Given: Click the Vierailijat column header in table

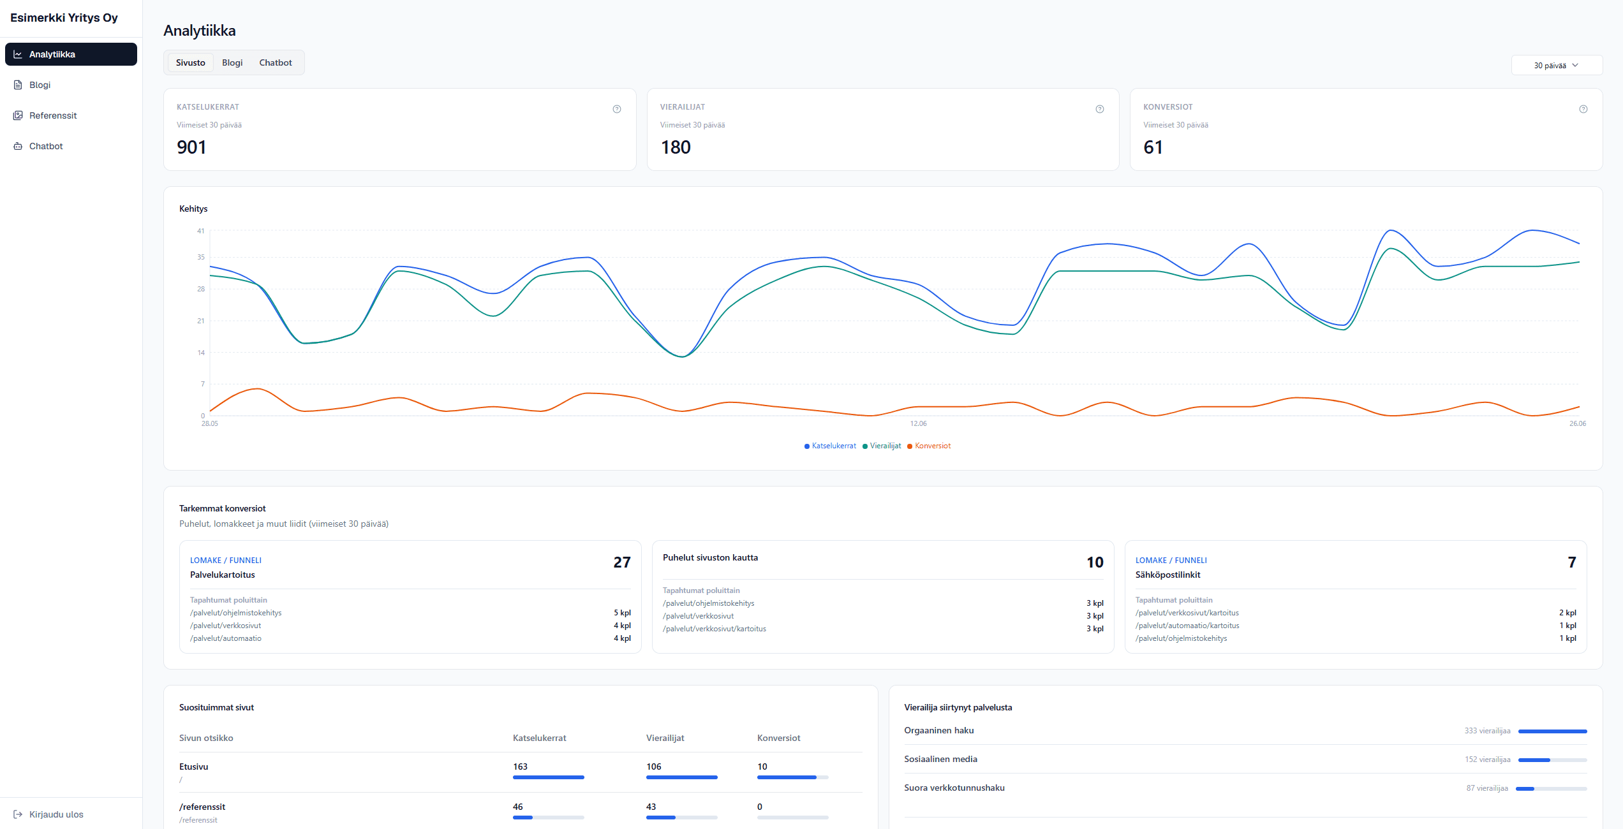Looking at the screenshot, I should point(665,738).
